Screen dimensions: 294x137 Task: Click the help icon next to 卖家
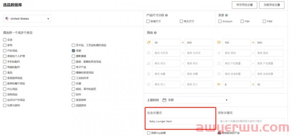click(x=226, y=15)
